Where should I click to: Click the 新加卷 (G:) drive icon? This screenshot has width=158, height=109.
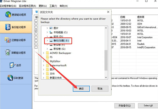click(51, 49)
